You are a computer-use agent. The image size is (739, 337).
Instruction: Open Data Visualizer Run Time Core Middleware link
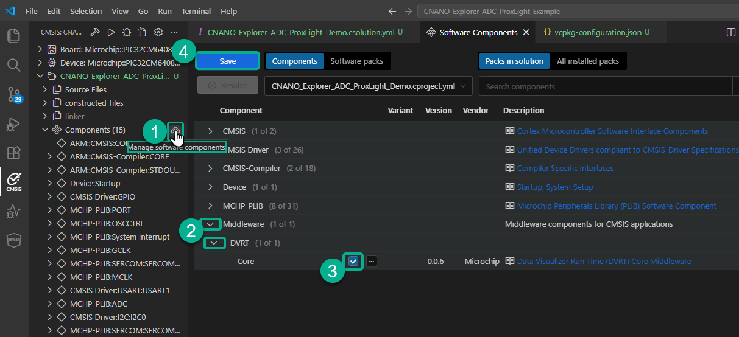(x=604, y=261)
